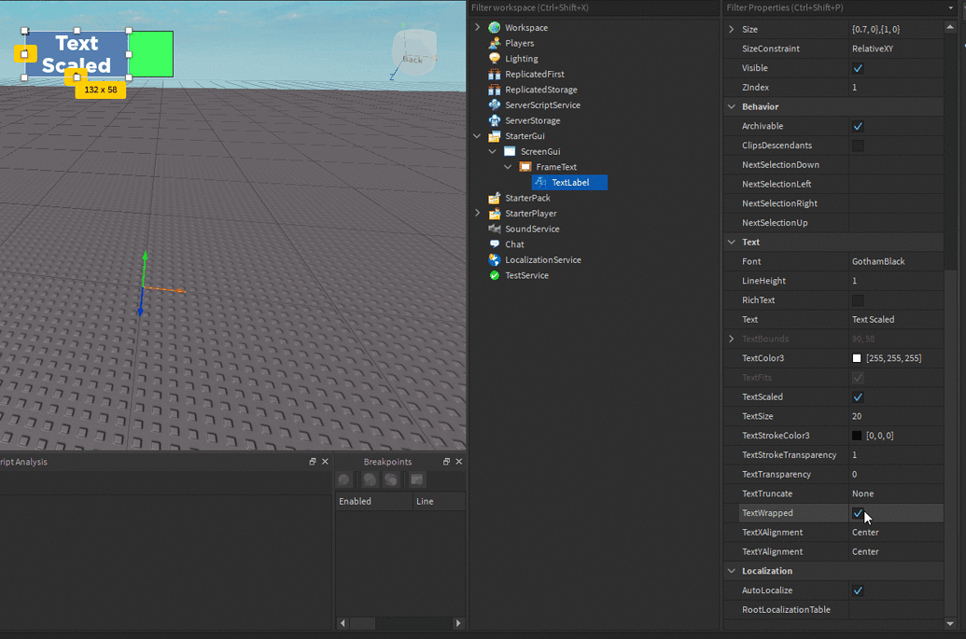Image resolution: width=966 pixels, height=639 pixels.
Task: Click Properties panel scroll down arrow
Action: [950, 624]
